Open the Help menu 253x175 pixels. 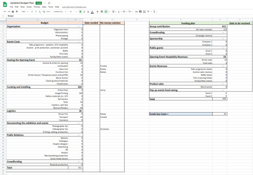point(57,7)
